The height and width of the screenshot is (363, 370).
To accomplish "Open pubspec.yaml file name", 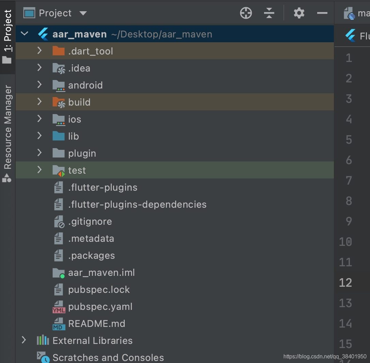I will [x=100, y=306].
